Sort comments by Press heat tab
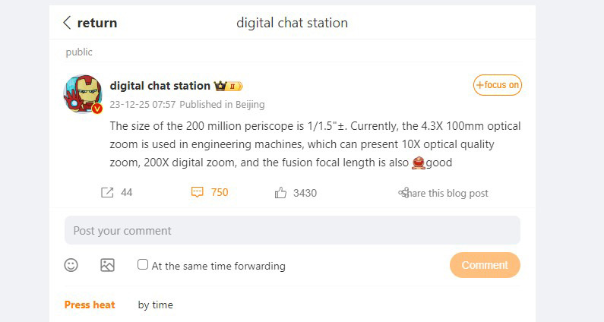 coord(90,305)
